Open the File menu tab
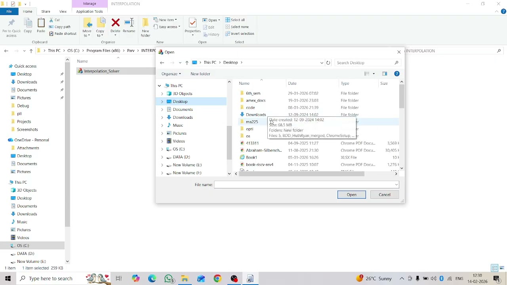 tap(9, 11)
